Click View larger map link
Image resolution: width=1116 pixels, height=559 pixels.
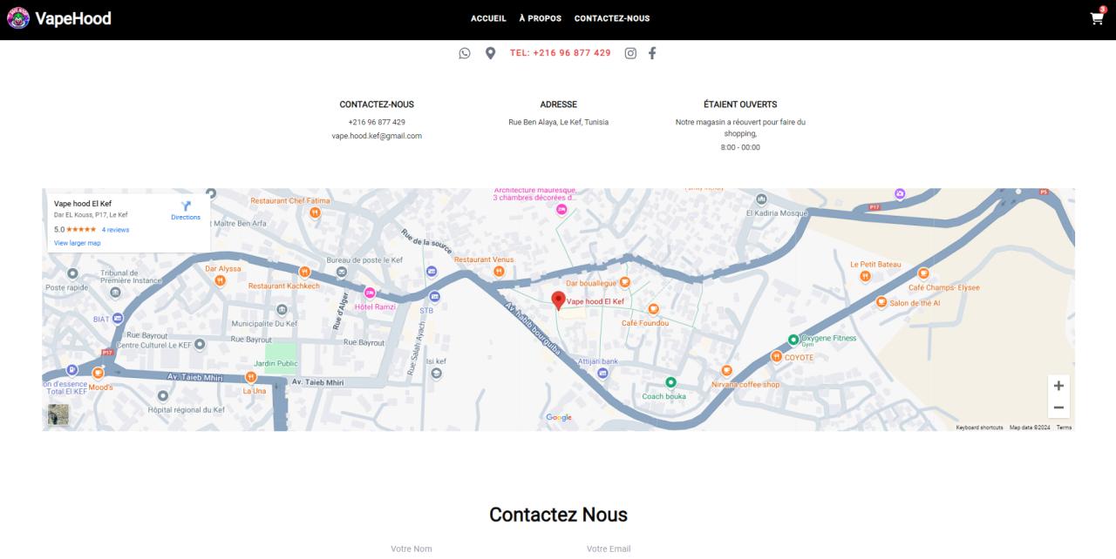pos(77,243)
